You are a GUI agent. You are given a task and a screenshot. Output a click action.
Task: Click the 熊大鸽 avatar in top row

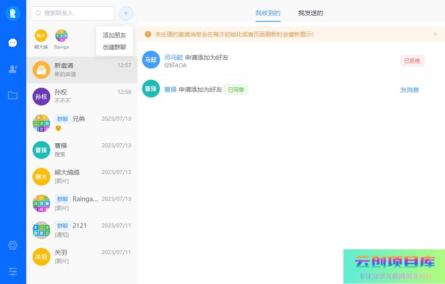tap(41, 36)
